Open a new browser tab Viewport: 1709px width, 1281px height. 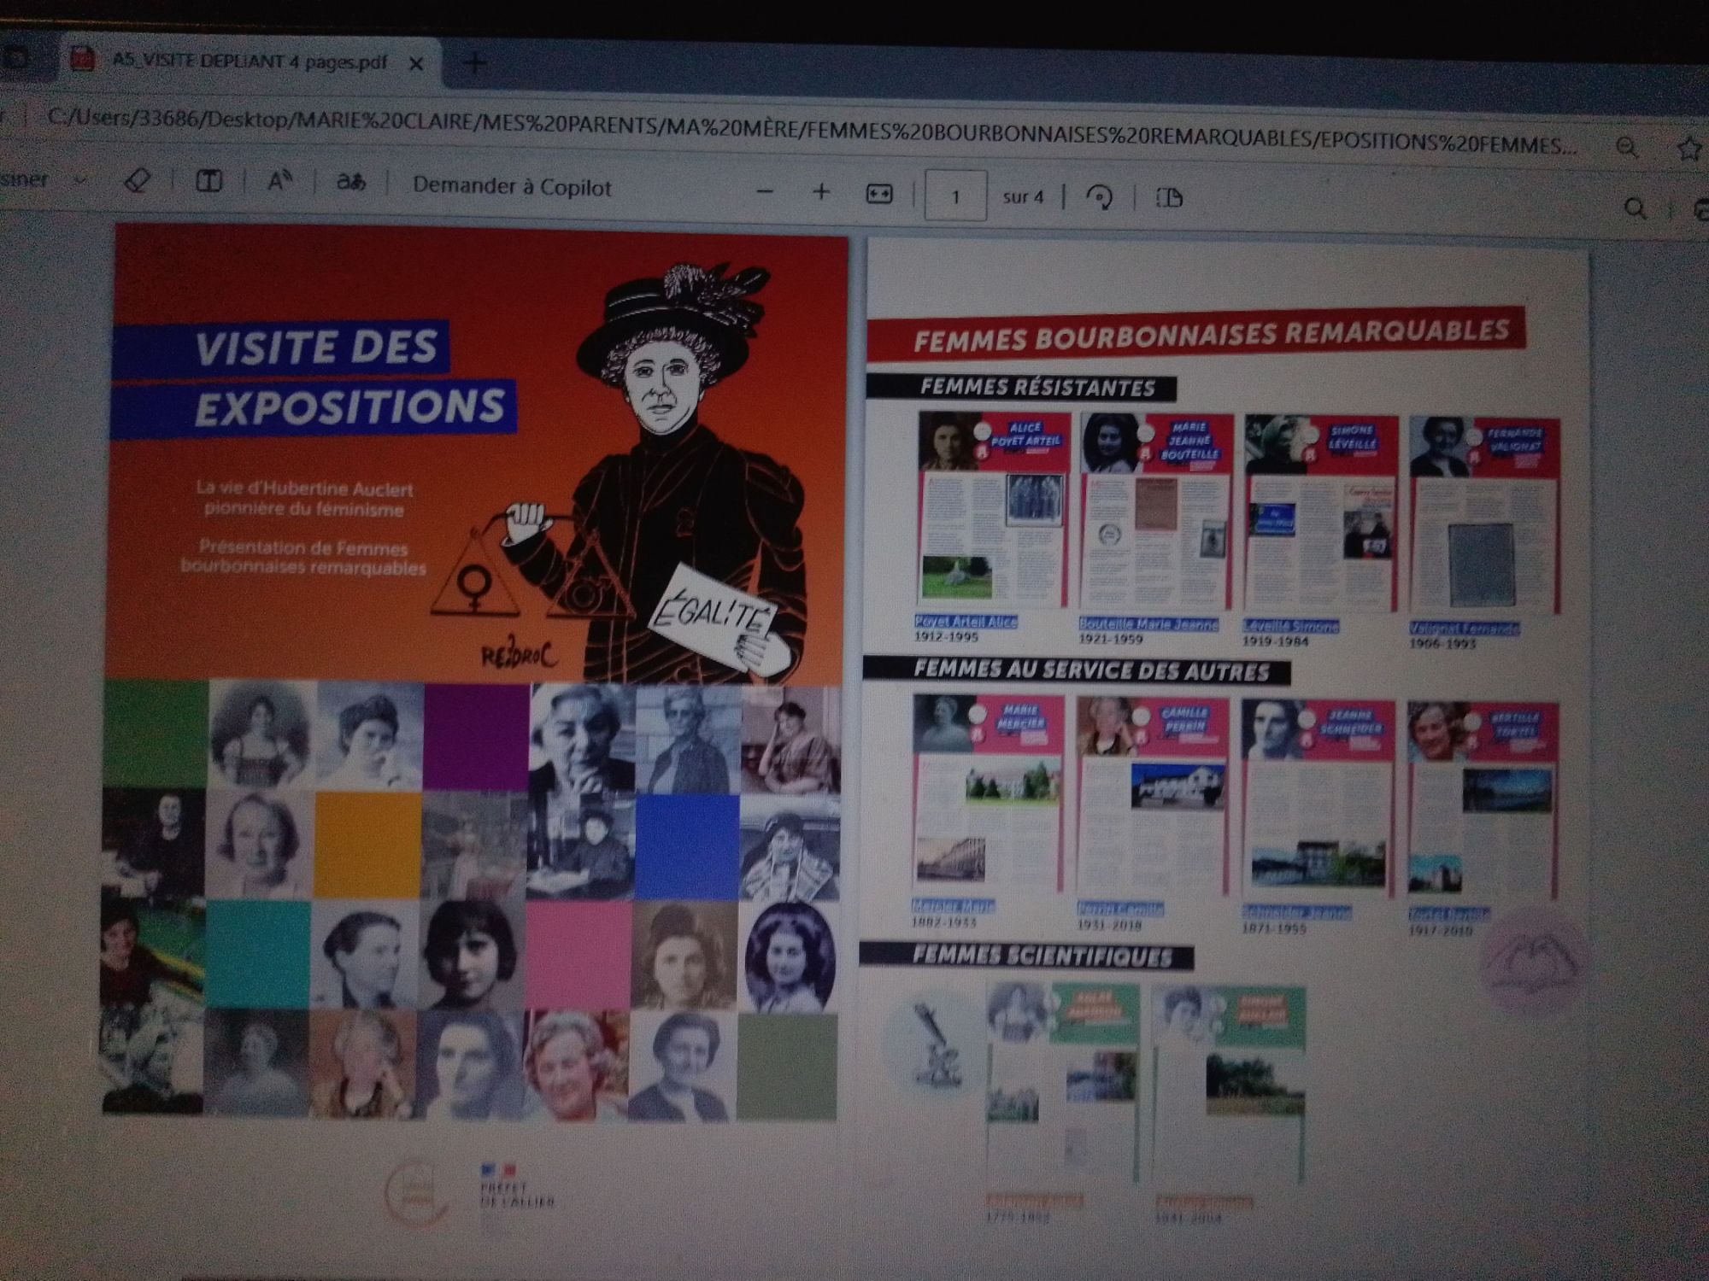[x=475, y=62]
